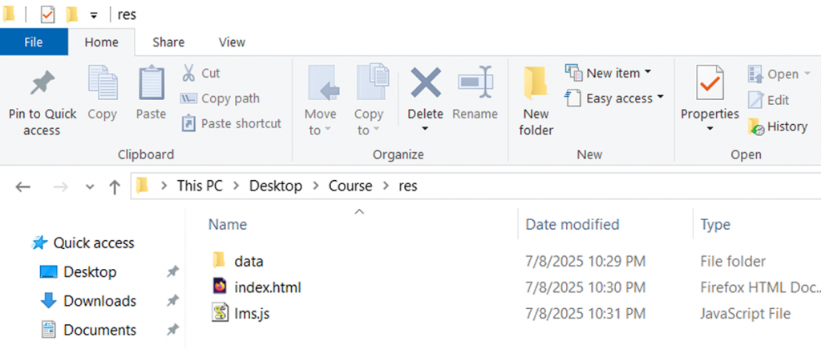
Task: Open Properties with the checkmark icon
Action: [x=710, y=83]
